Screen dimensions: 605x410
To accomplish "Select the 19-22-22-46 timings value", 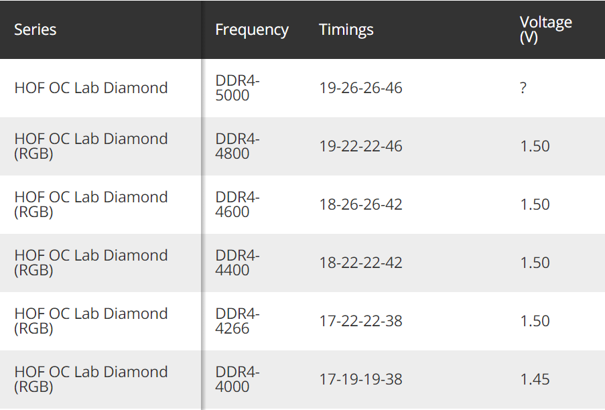I will 360,146.
